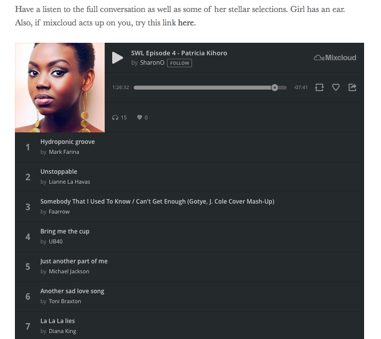Open the 'here' alternate link

186,23
